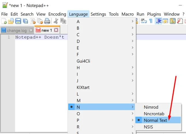Click the Cut scissors icon
This screenshot has height=134, width=186.
pos(56,21)
